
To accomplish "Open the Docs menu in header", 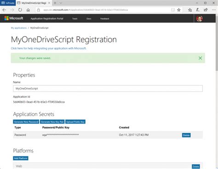I will pos(89,19).
